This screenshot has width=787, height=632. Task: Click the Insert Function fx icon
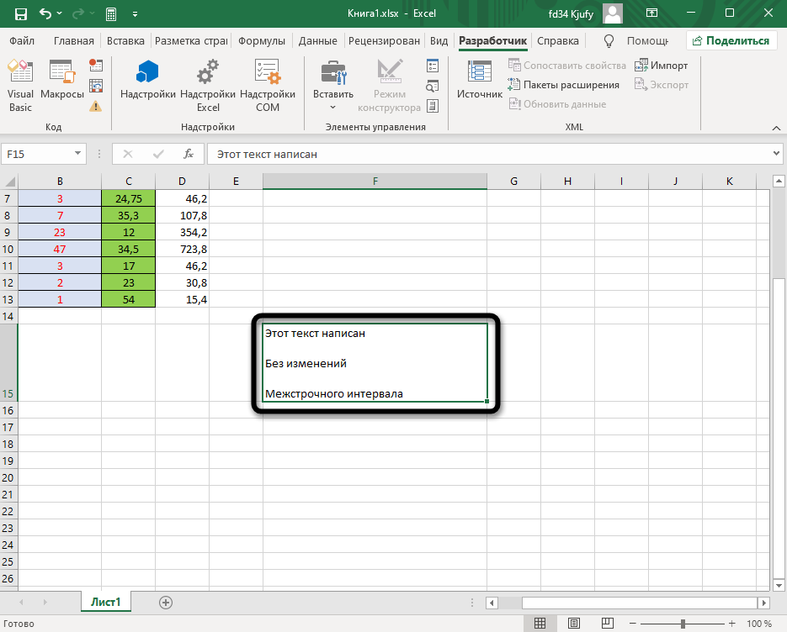coord(189,154)
